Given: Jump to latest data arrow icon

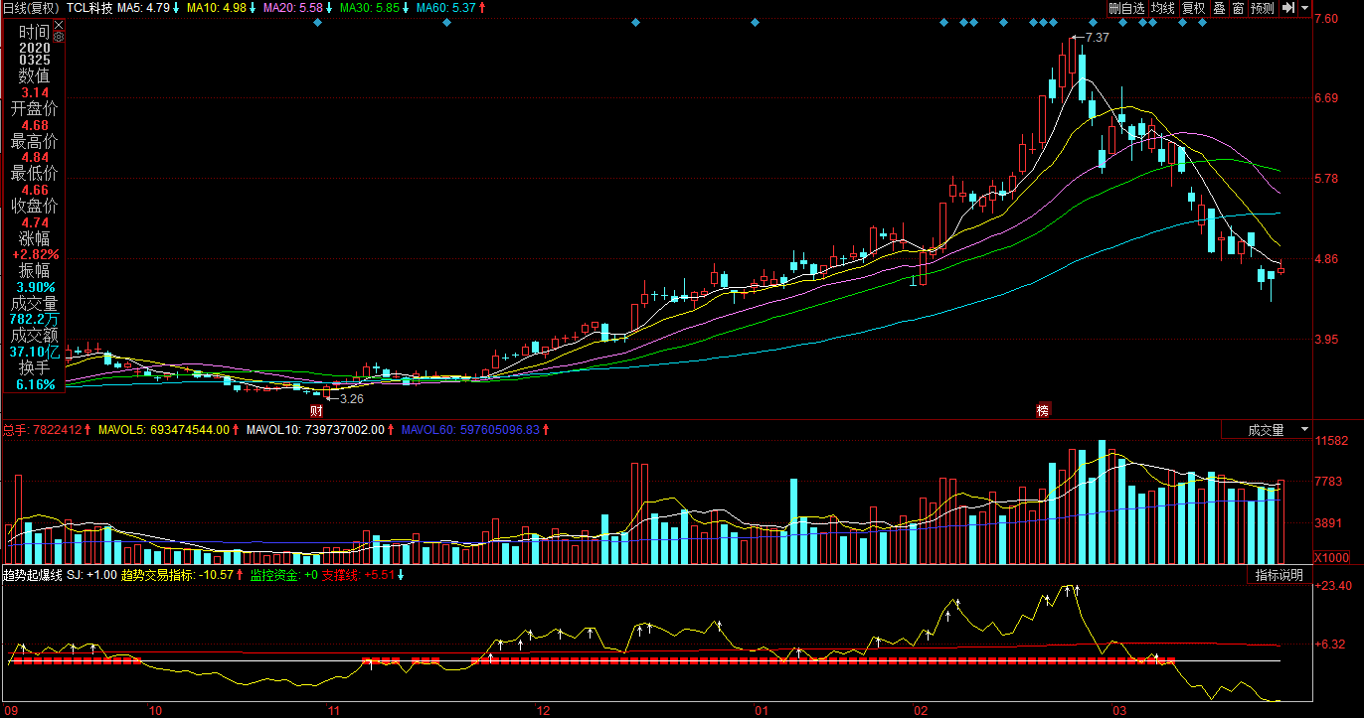Looking at the screenshot, I should pos(1288,8).
